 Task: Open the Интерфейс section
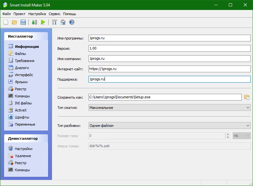pyautogui.click(x=21, y=75)
